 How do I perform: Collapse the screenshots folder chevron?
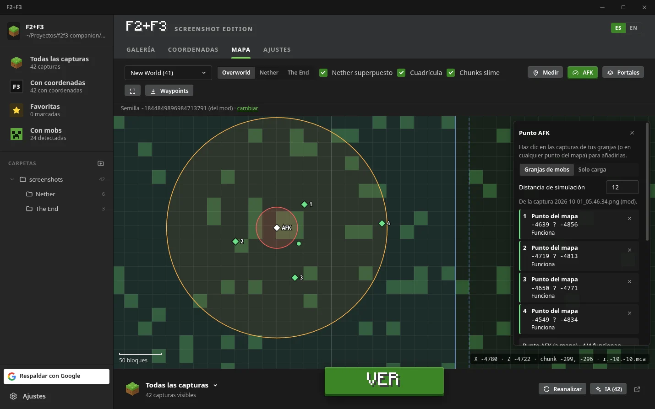(x=12, y=179)
